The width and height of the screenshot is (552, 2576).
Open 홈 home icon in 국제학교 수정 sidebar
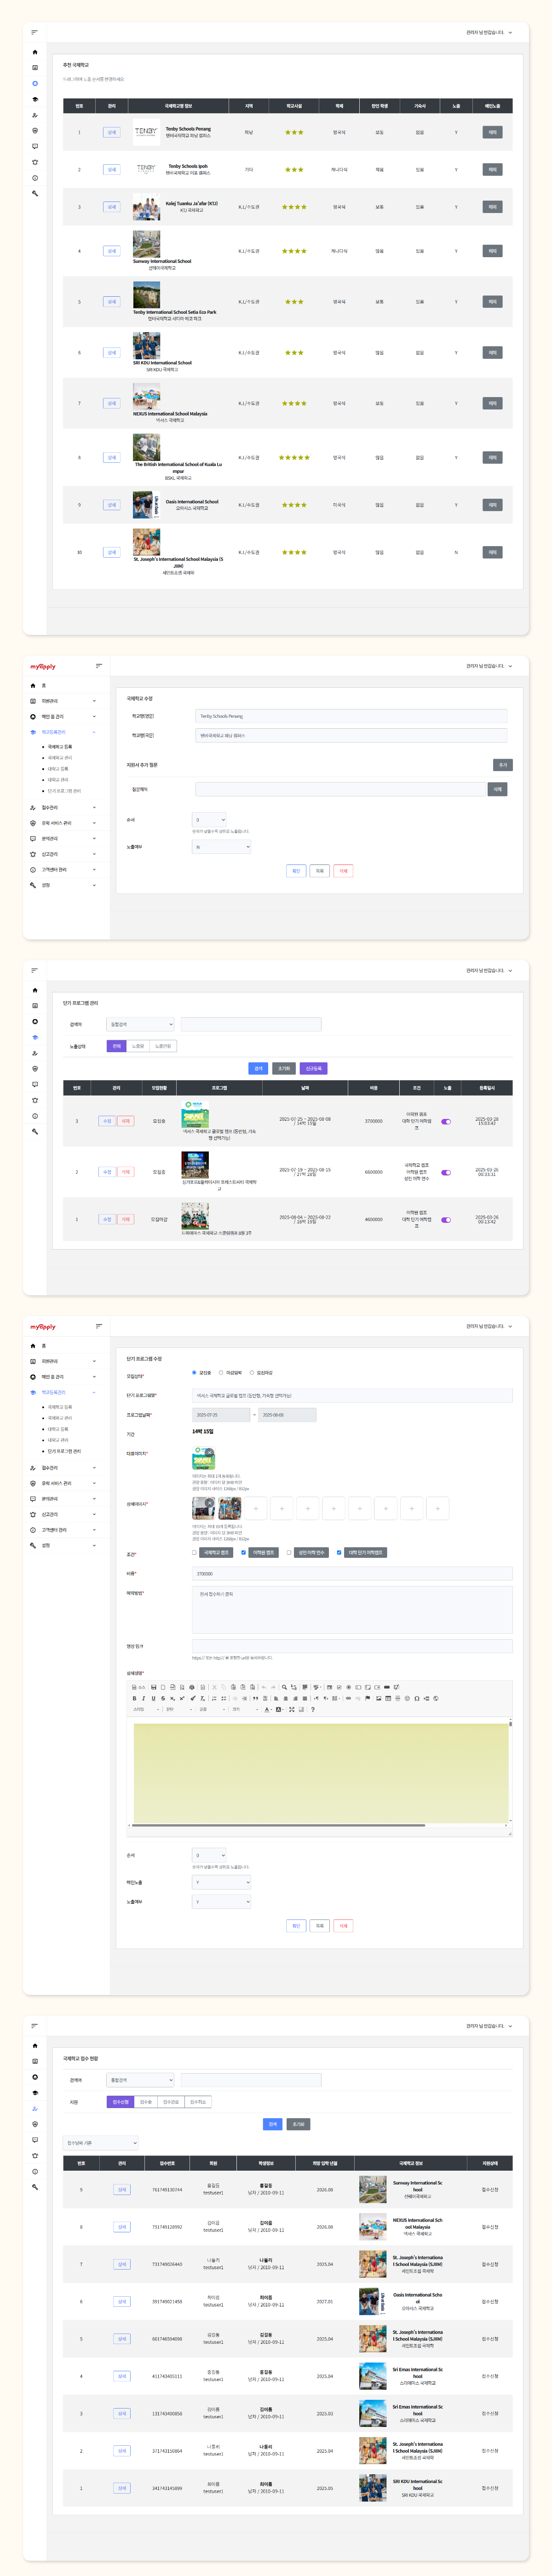click(x=33, y=686)
